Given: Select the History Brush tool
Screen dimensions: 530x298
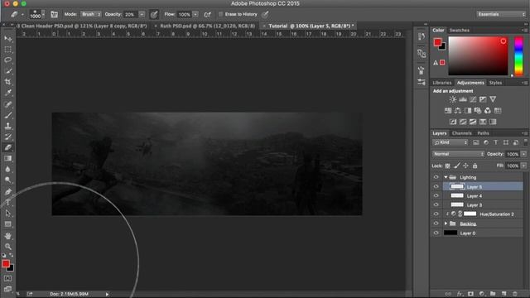Looking at the screenshot, I should click(7, 137).
